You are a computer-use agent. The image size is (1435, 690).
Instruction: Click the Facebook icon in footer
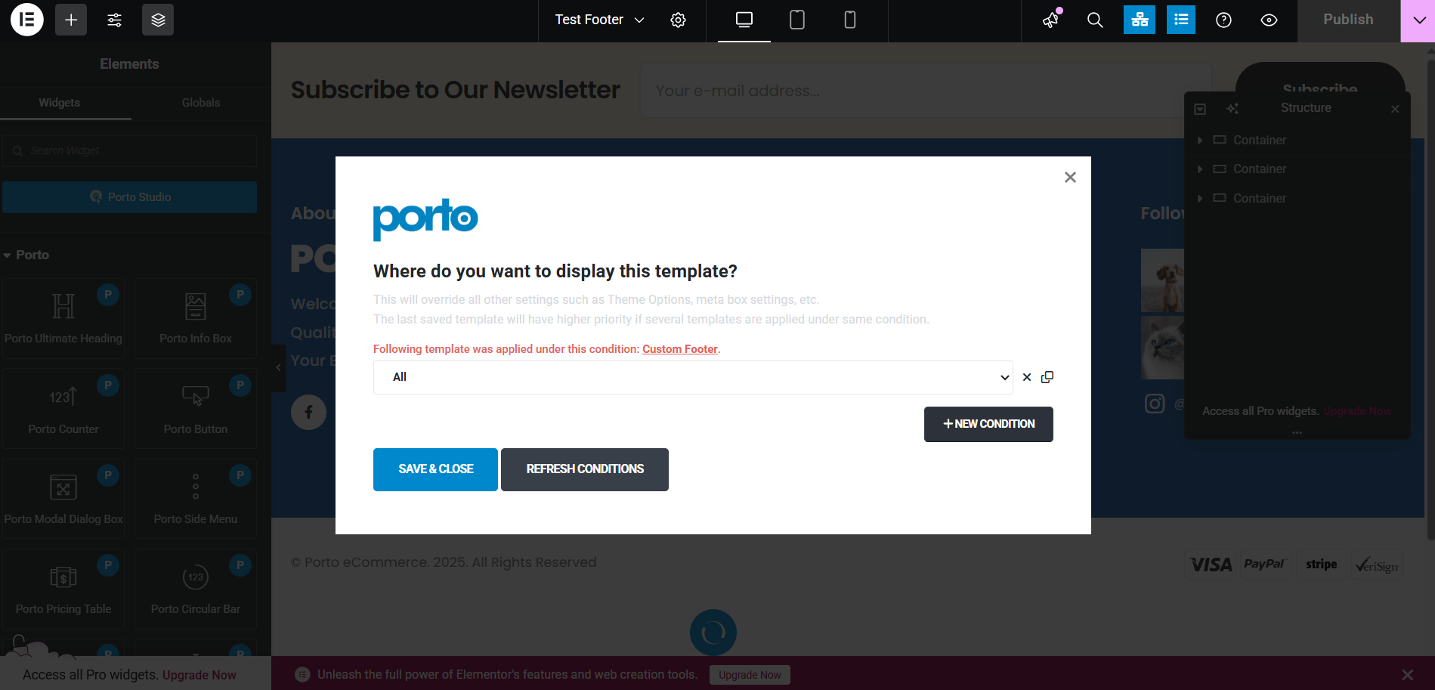pos(308,413)
